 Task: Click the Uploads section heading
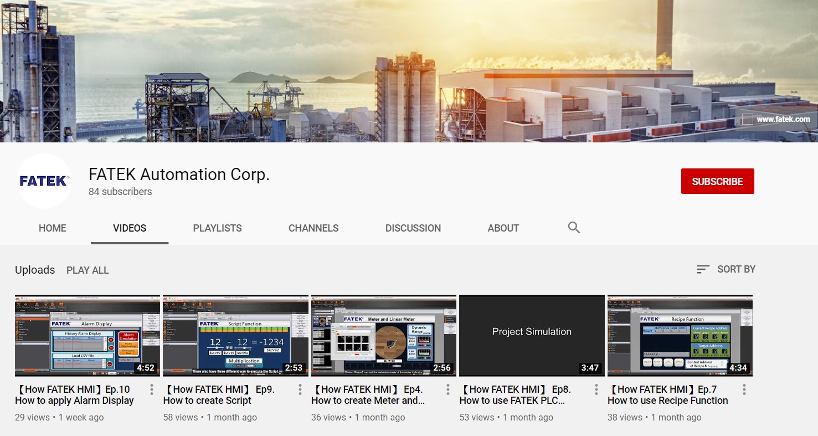pos(35,270)
